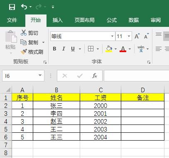The image size is (169, 158).
Task: Click the Redo arrow icon
Action: click(39, 7)
